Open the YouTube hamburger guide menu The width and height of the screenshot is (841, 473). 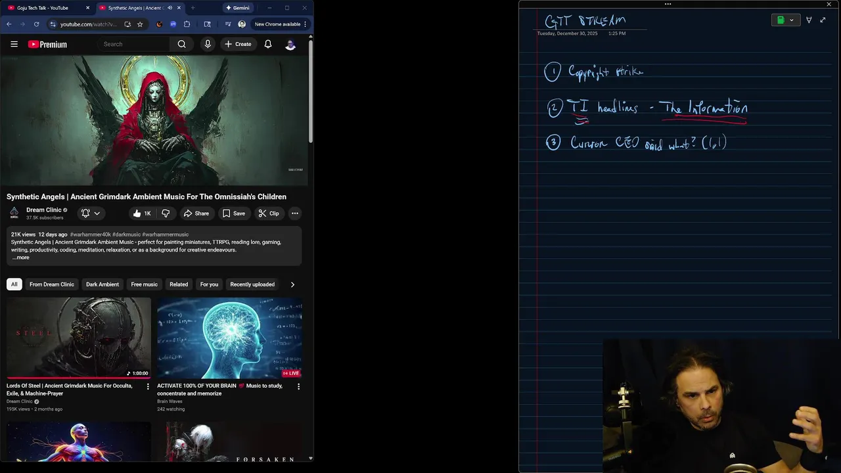14,44
